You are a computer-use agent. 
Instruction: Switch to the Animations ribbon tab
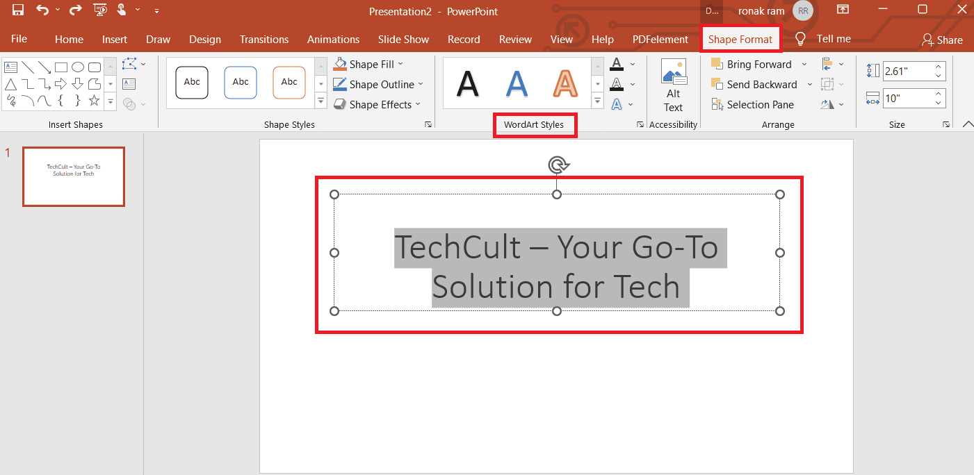(x=333, y=39)
